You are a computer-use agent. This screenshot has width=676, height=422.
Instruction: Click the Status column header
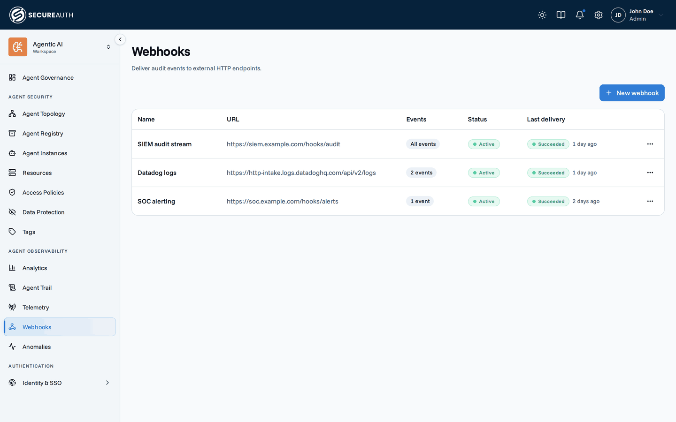[x=477, y=119]
